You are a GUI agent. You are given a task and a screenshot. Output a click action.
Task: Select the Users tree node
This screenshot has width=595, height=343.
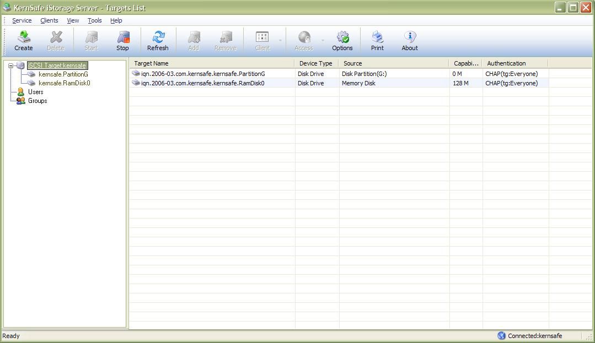[36, 92]
